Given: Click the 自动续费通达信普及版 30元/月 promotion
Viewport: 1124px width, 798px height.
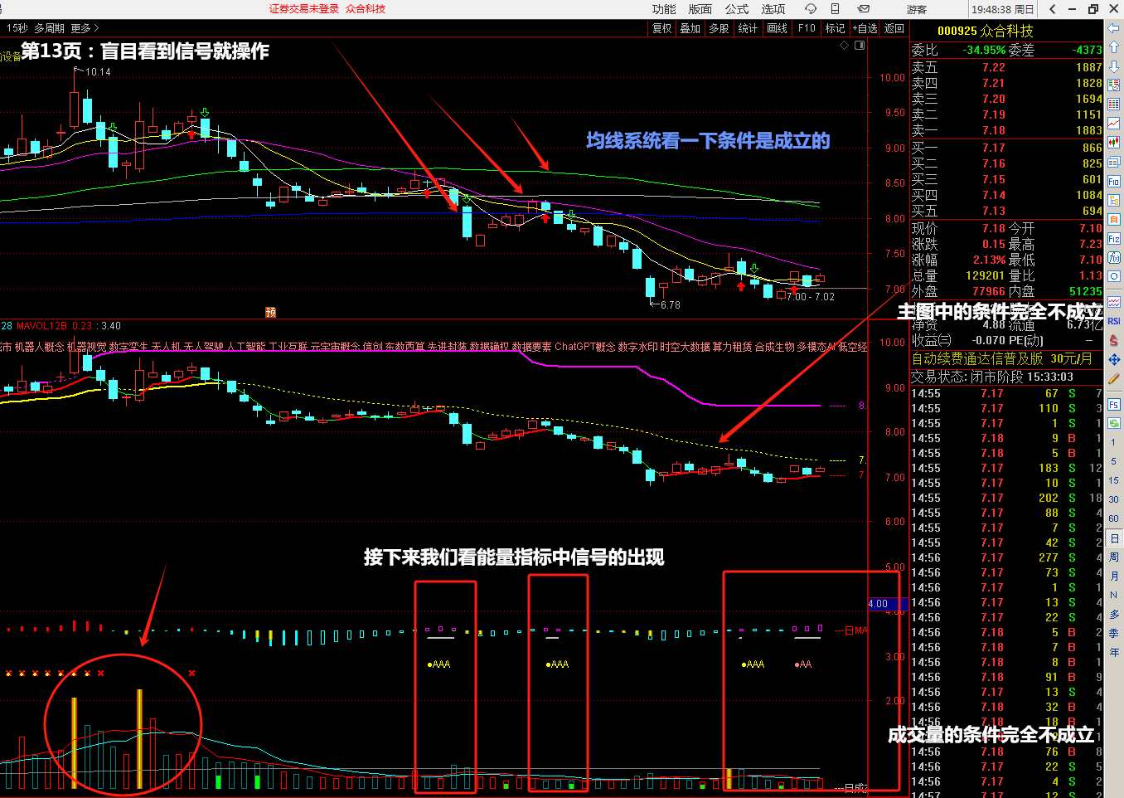Looking at the screenshot, I should [1002, 359].
